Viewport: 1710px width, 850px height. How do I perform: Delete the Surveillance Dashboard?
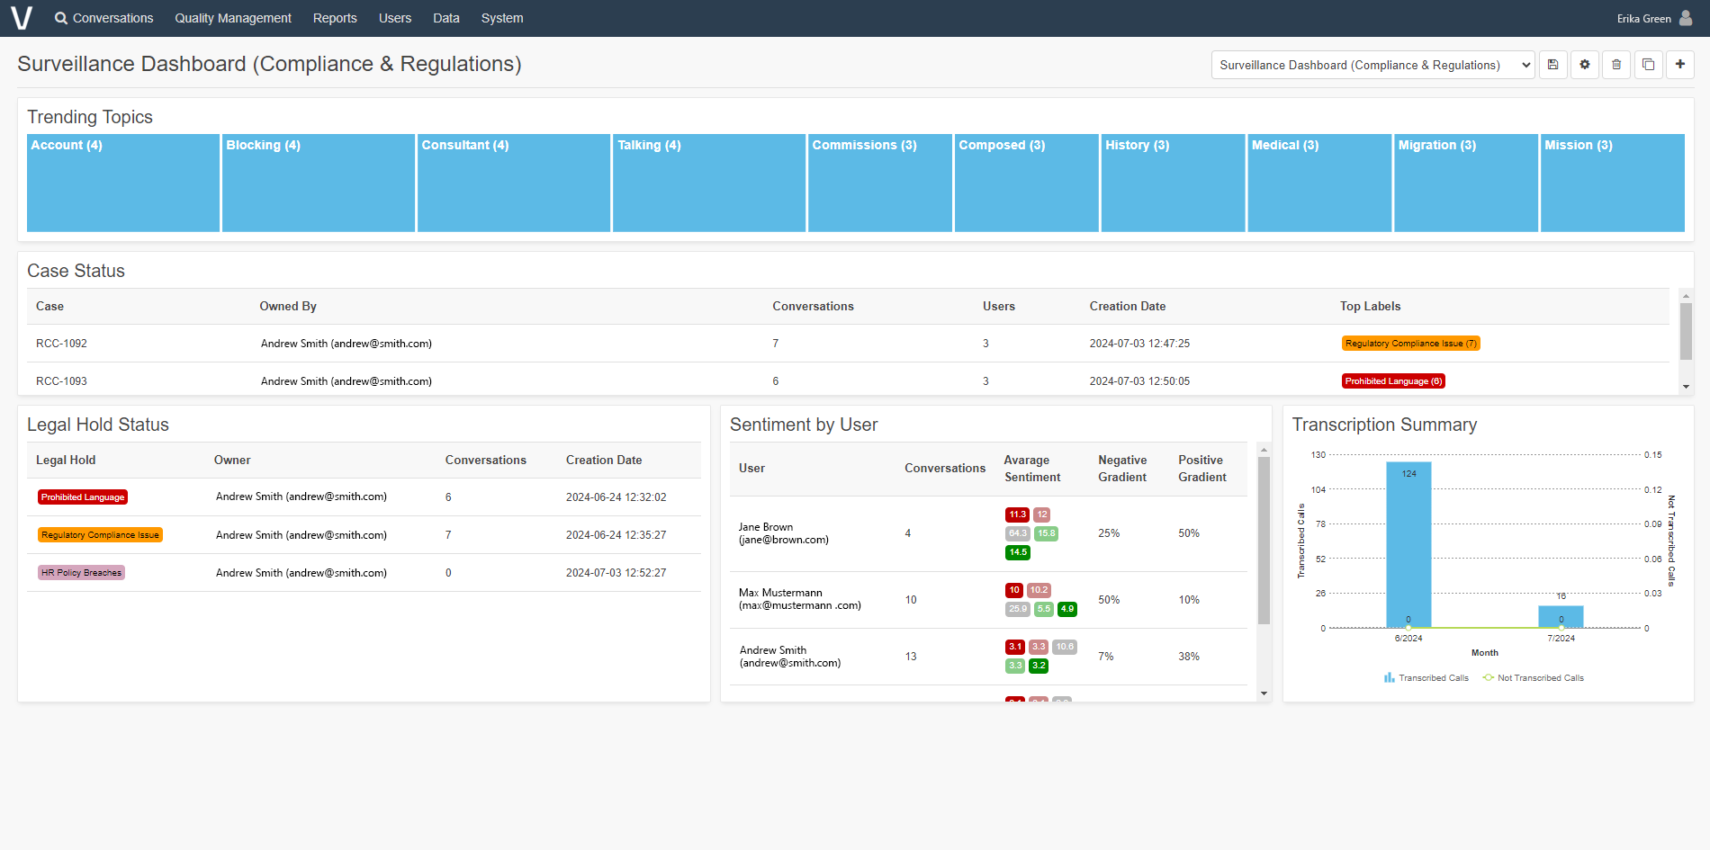pyautogui.click(x=1616, y=64)
